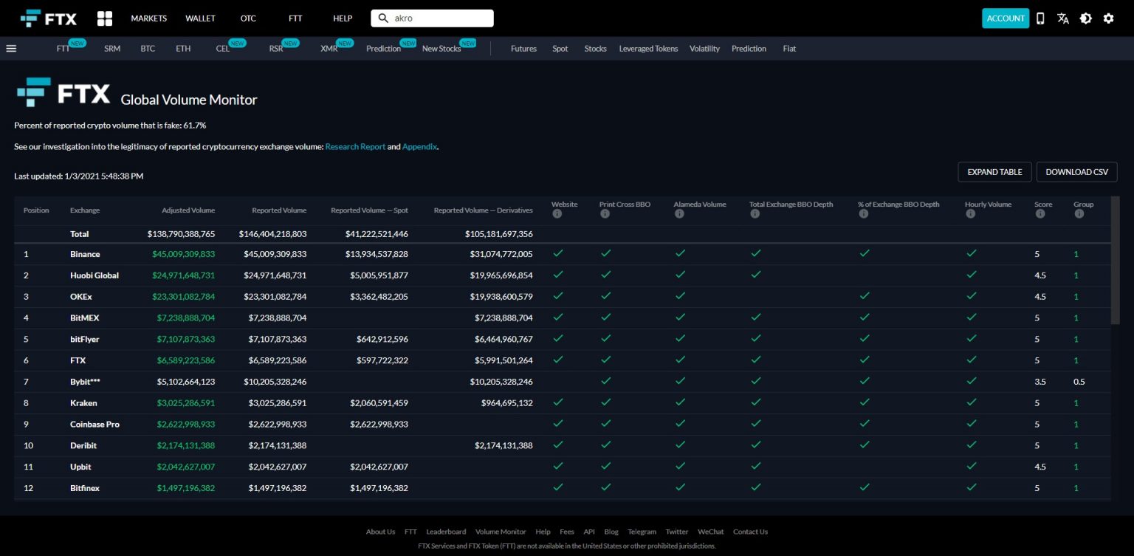Click the Score column info icon
1134x556 pixels.
[1039, 214]
